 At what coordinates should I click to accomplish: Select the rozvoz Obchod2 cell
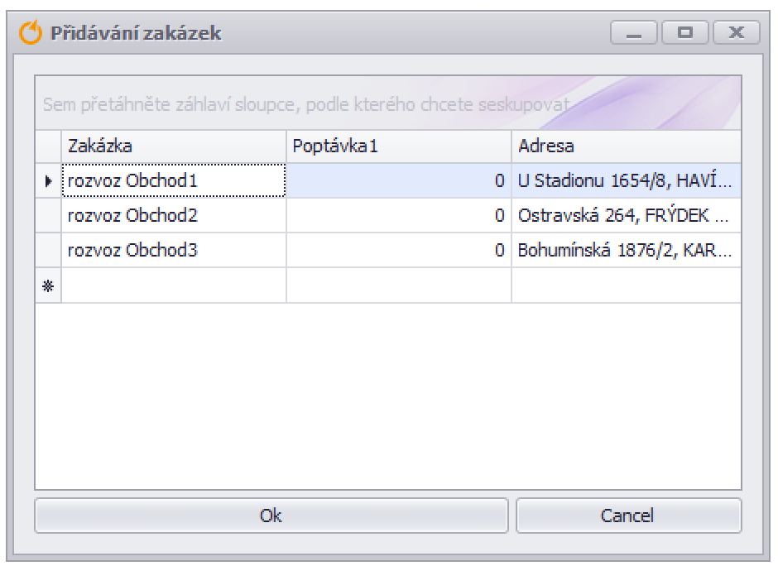(174, 215)
